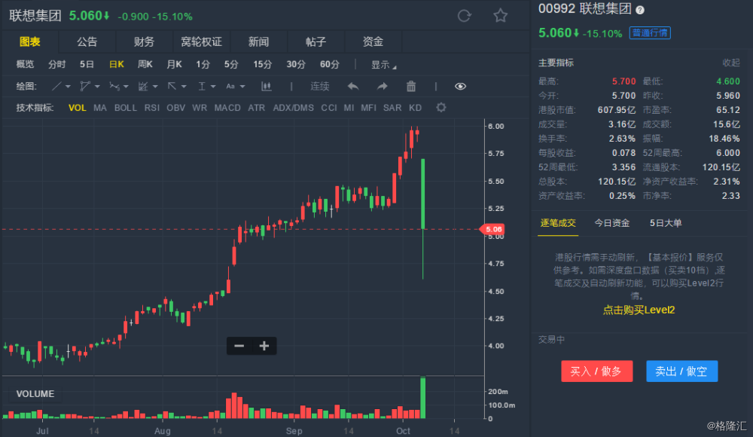Open the 帖子 posts tab
The width and height of the screenshot is (753, 437).
pos(316,42)
